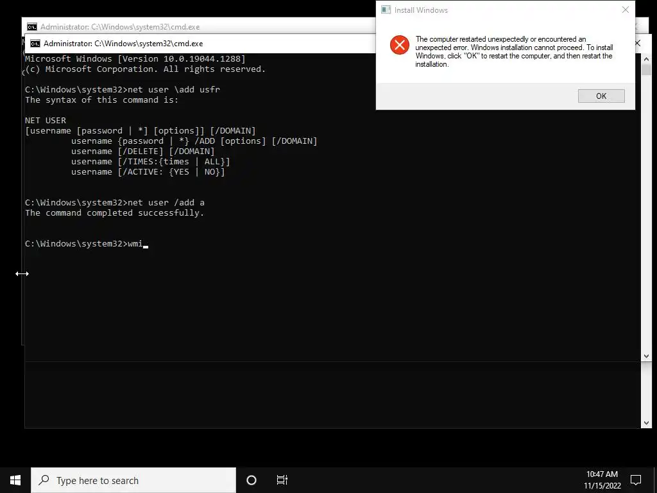This screenshot has height=493, width=657.
Task: Bring the back cmd.exe window forward
Action: click(200, 26)
